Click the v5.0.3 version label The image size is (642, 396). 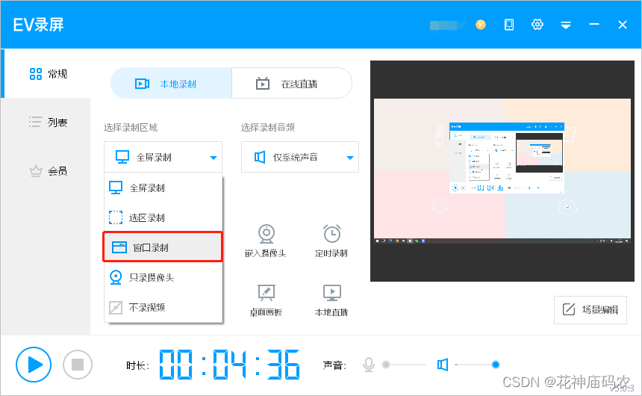pyautogui.click(x=622, y=388)
